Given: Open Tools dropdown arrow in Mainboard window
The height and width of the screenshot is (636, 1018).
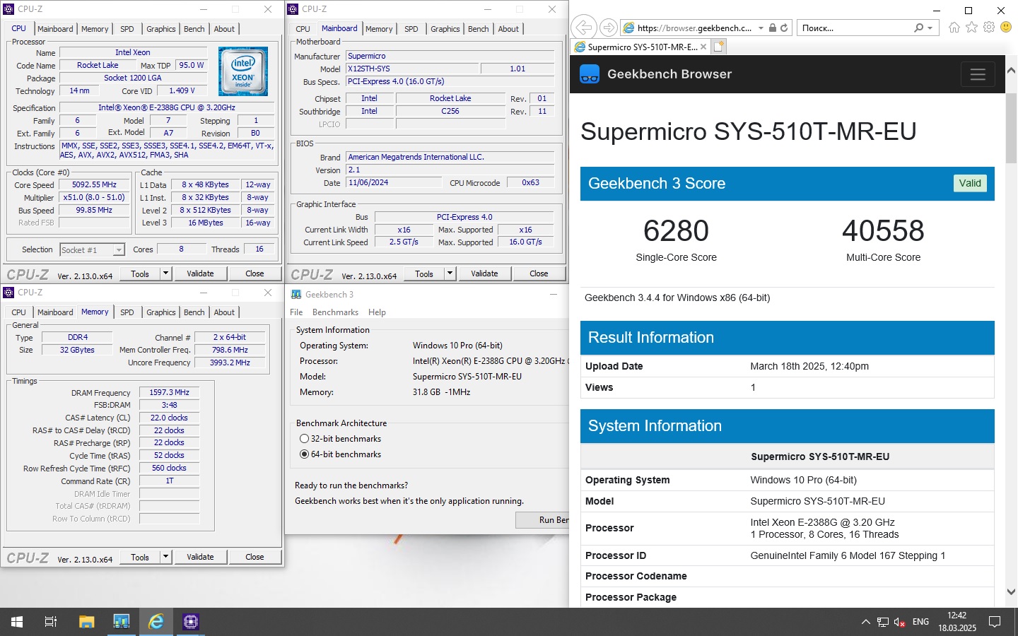Looking at the screenshot, I should pos(450,273).
